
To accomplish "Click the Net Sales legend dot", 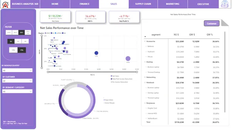I will click(111, 76).
